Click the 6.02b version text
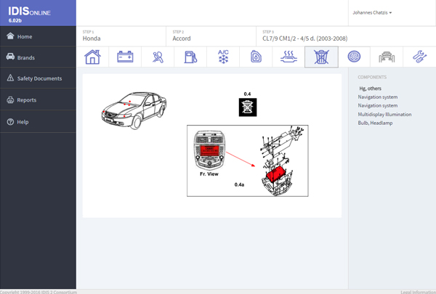This screenshot has height=294, width=436. [15, 20]
